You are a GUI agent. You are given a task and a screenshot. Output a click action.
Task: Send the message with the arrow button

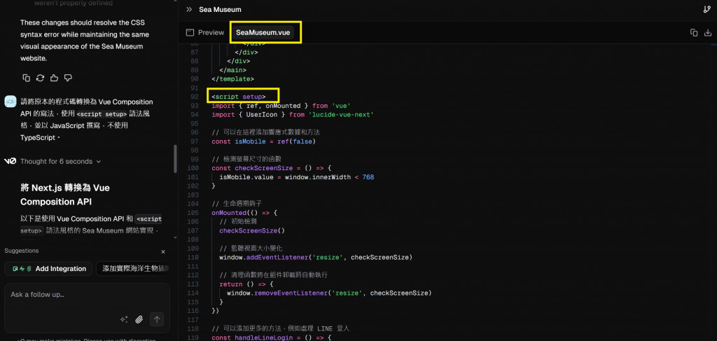click(156, 319)
